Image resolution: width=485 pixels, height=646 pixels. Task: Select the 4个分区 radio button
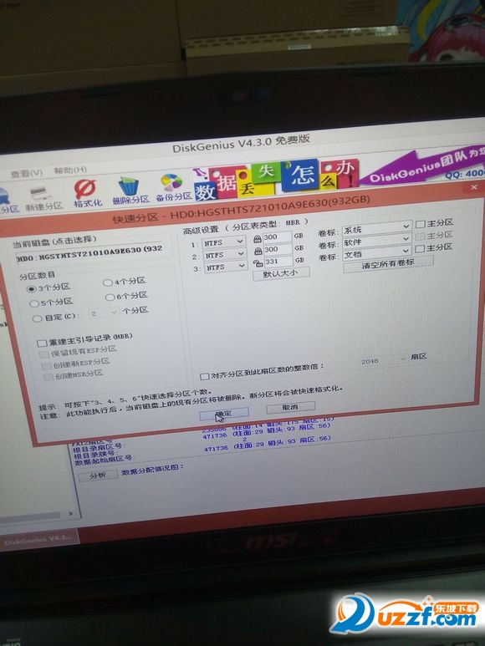[x=108, y=282]
